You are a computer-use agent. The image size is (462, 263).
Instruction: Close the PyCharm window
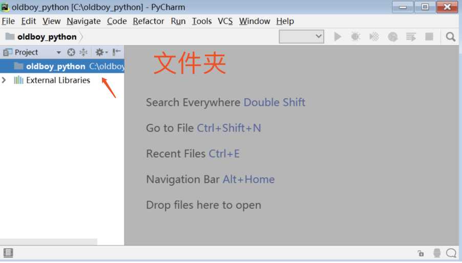pos(447,7)
